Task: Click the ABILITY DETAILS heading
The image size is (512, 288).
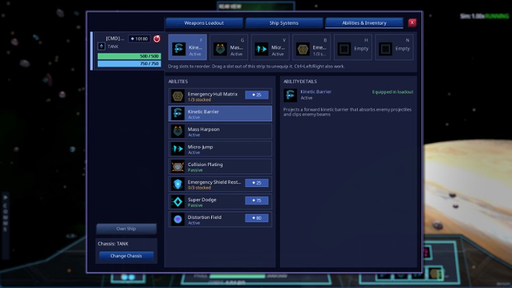Action: (x=300, y=81)
